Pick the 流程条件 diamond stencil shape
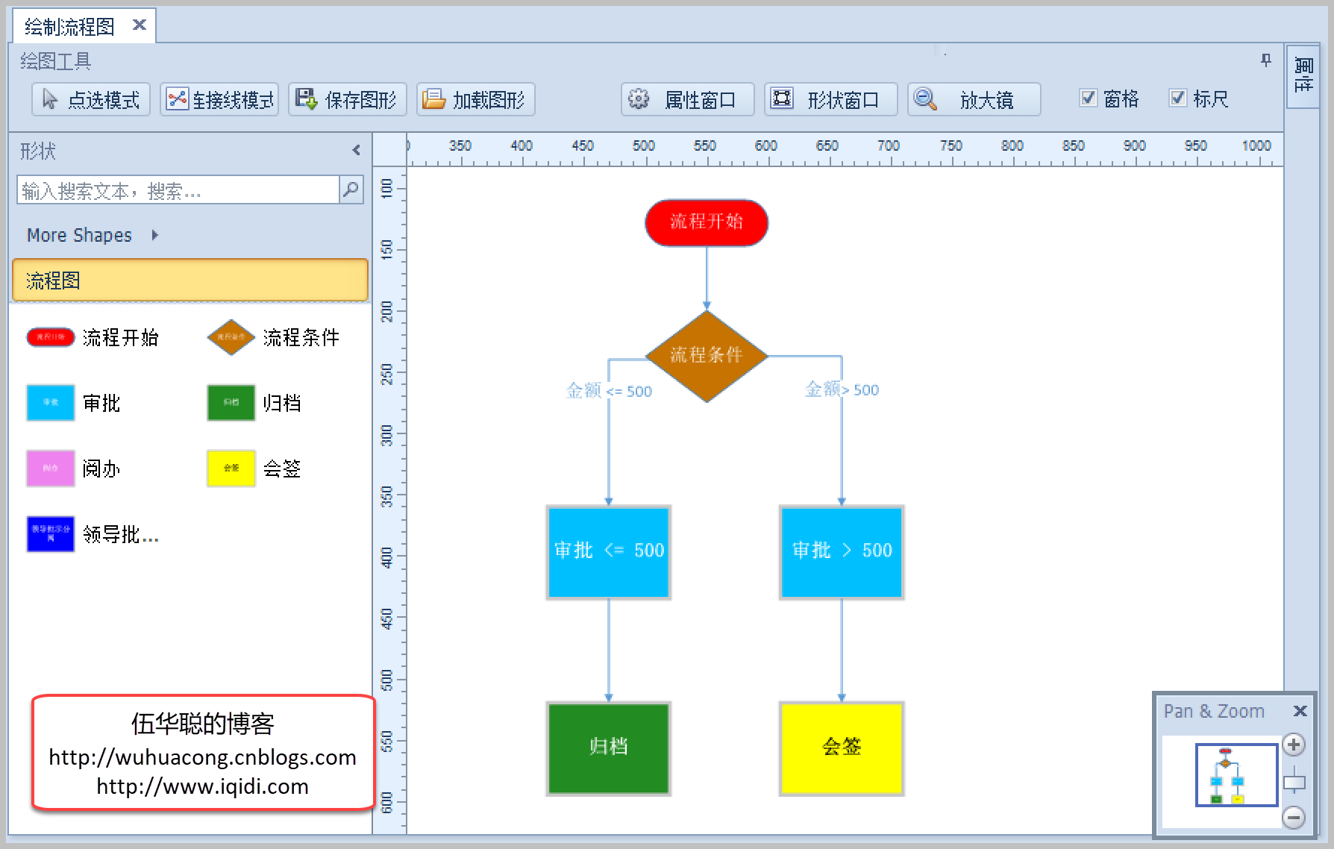1334x849 pixels. pos(231,337)
